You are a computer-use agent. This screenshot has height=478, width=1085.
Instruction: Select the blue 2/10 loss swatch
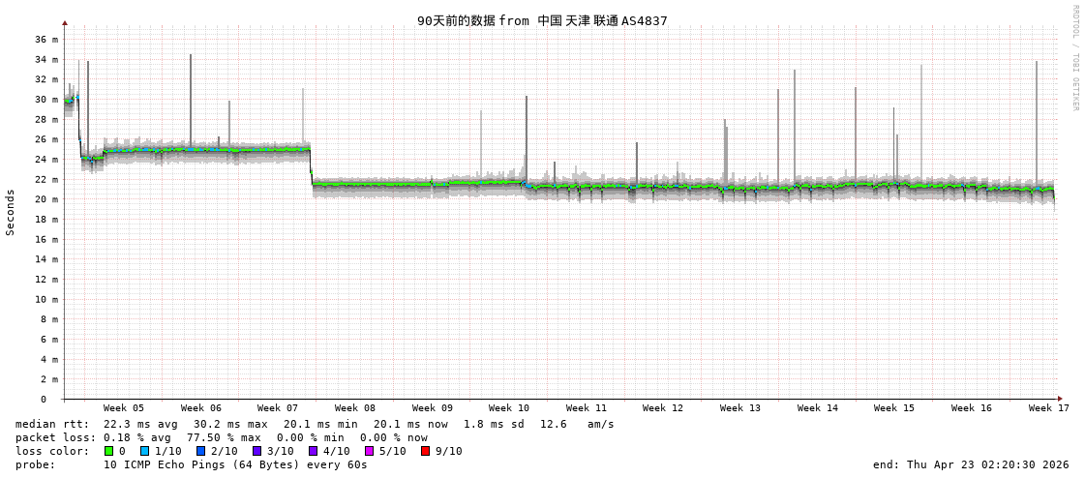200,451
